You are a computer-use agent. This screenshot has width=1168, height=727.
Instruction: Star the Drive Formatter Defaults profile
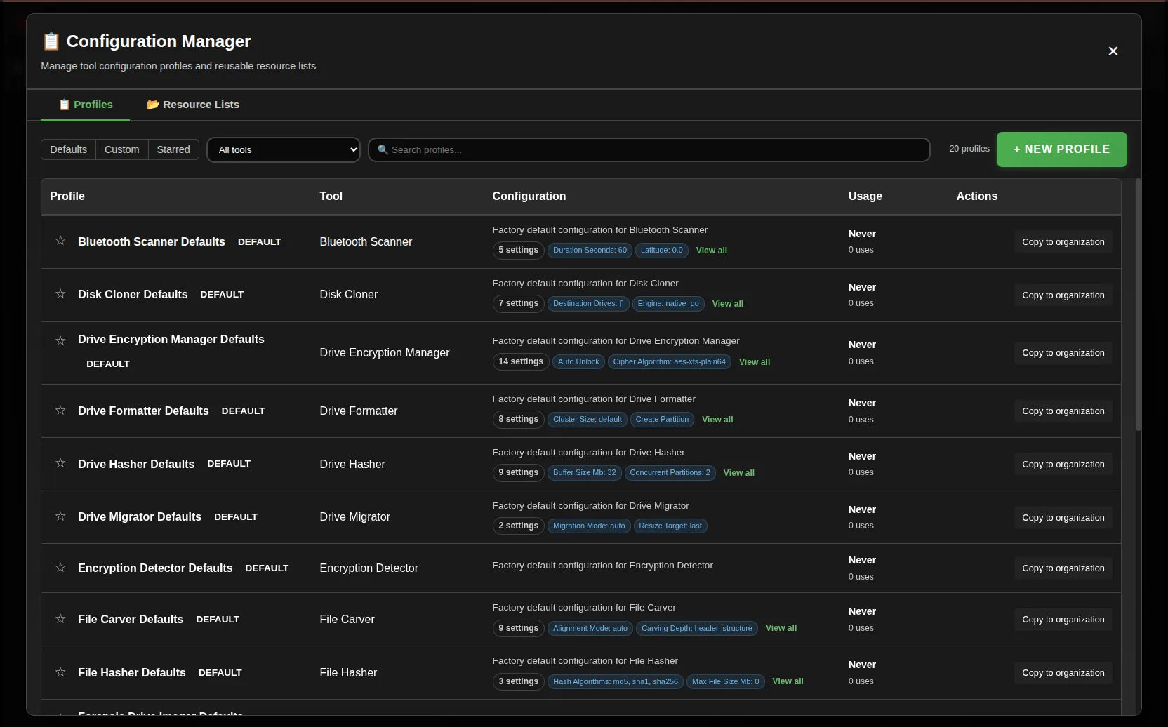[x=60, y=411]
